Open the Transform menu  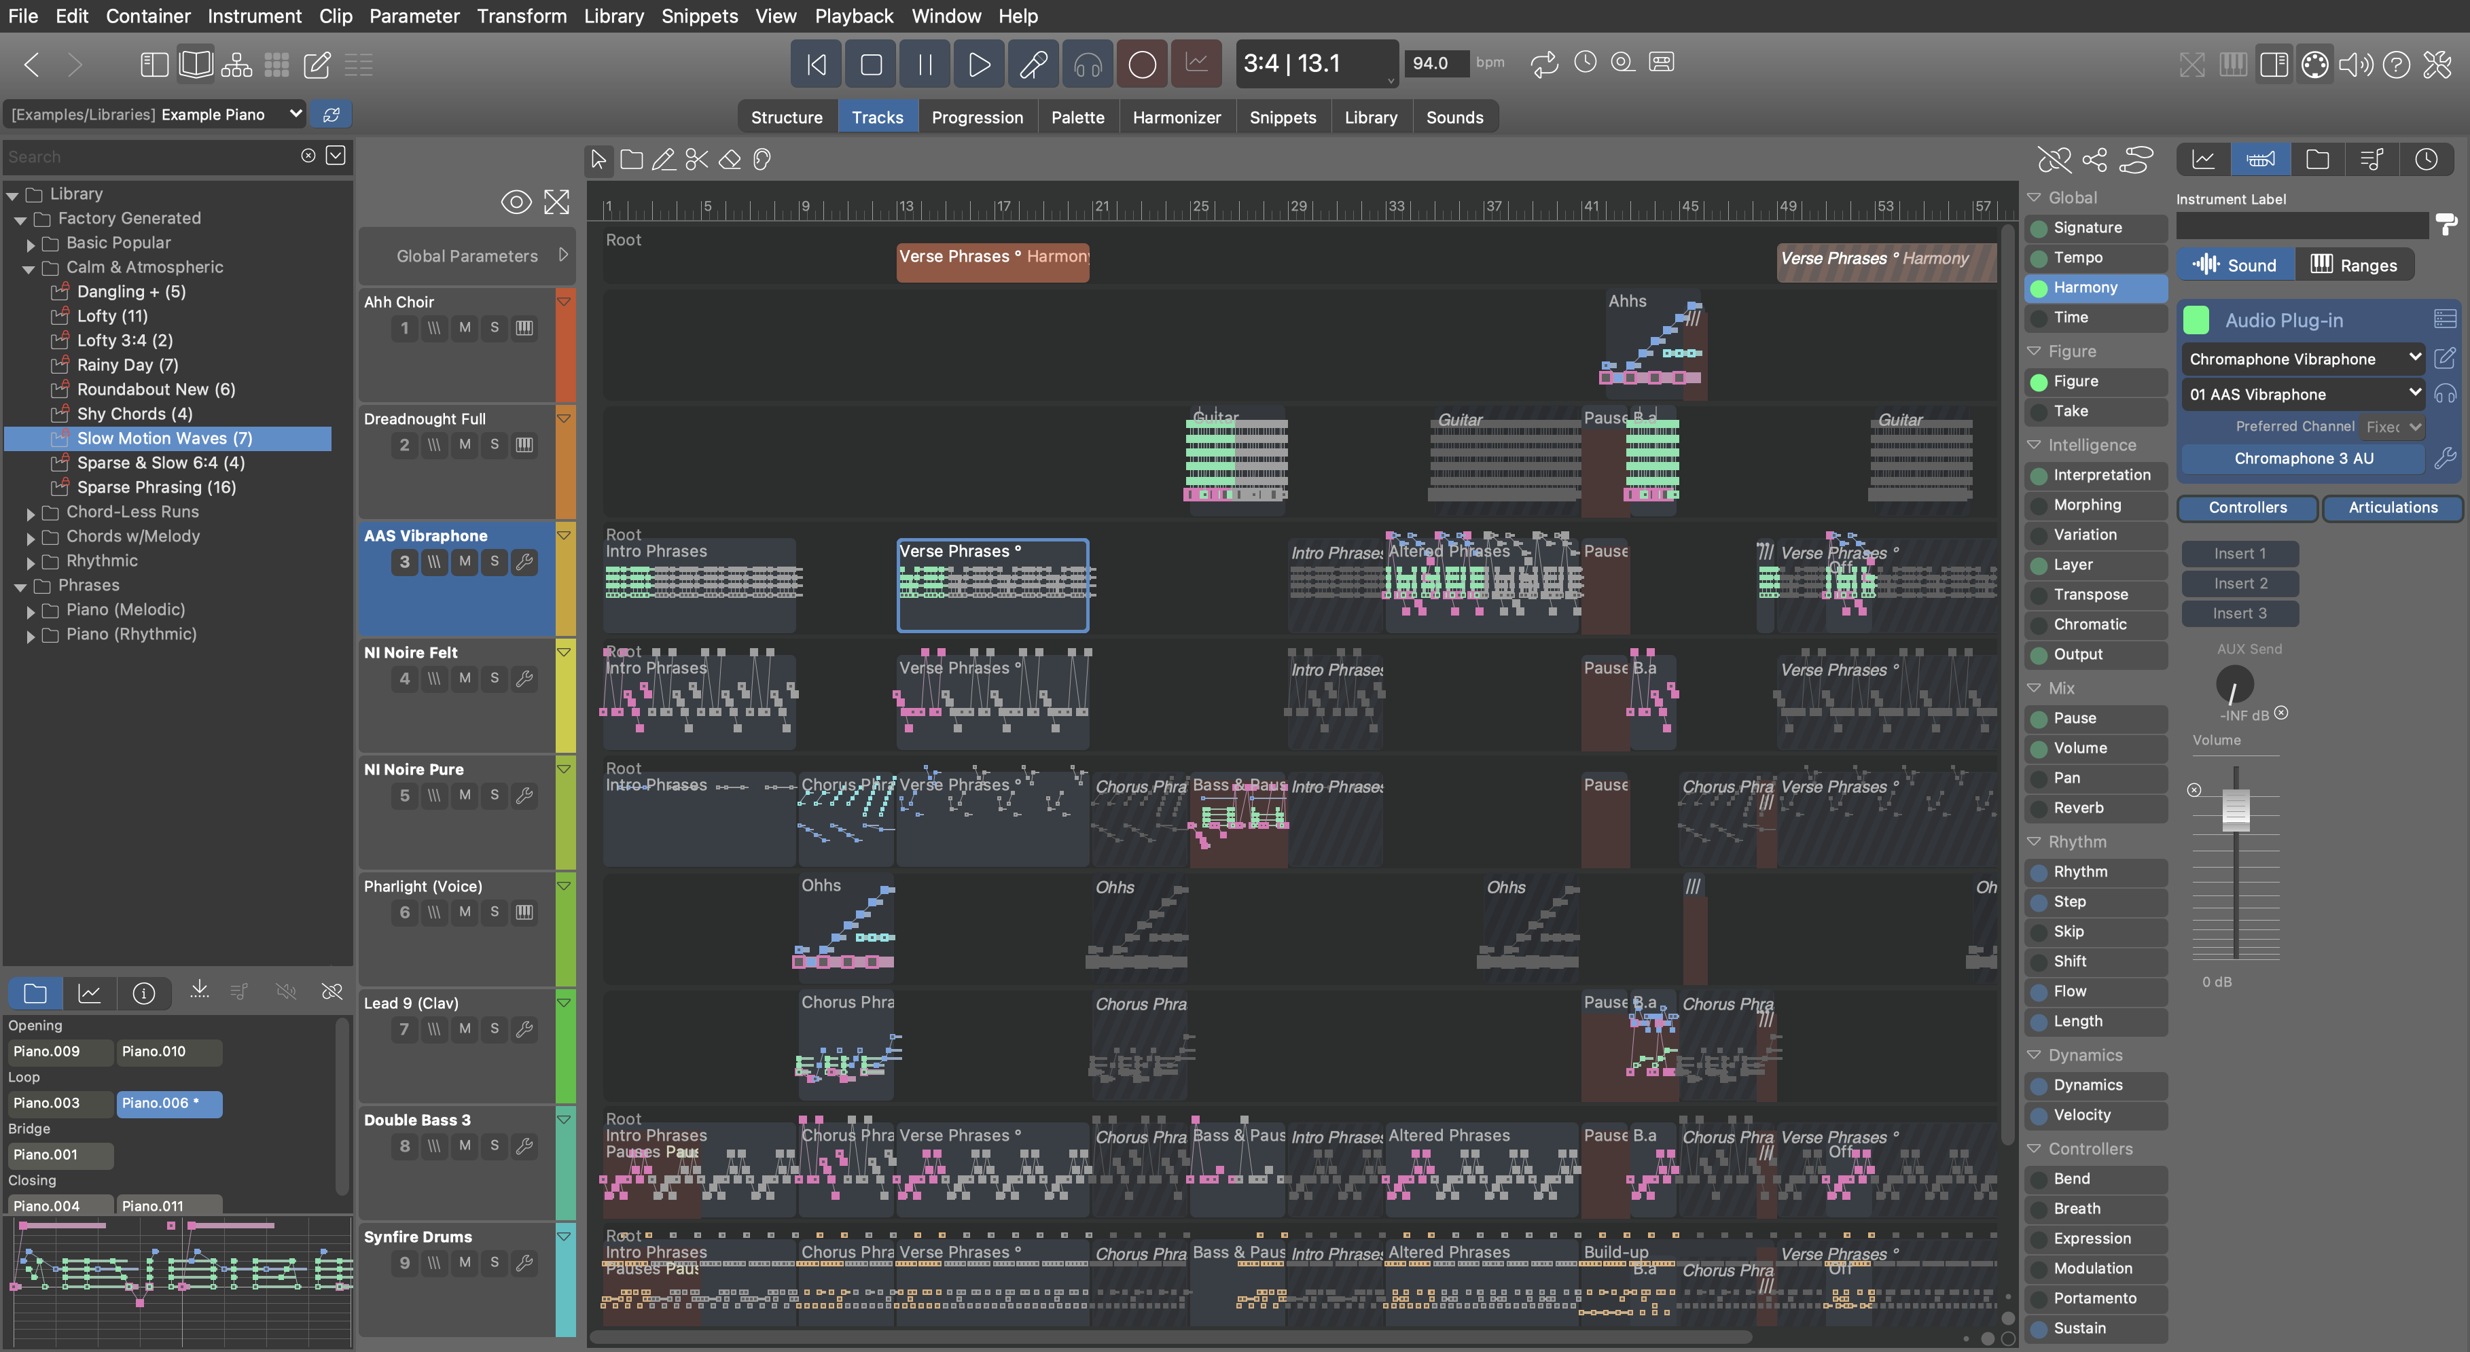[520, 16]
